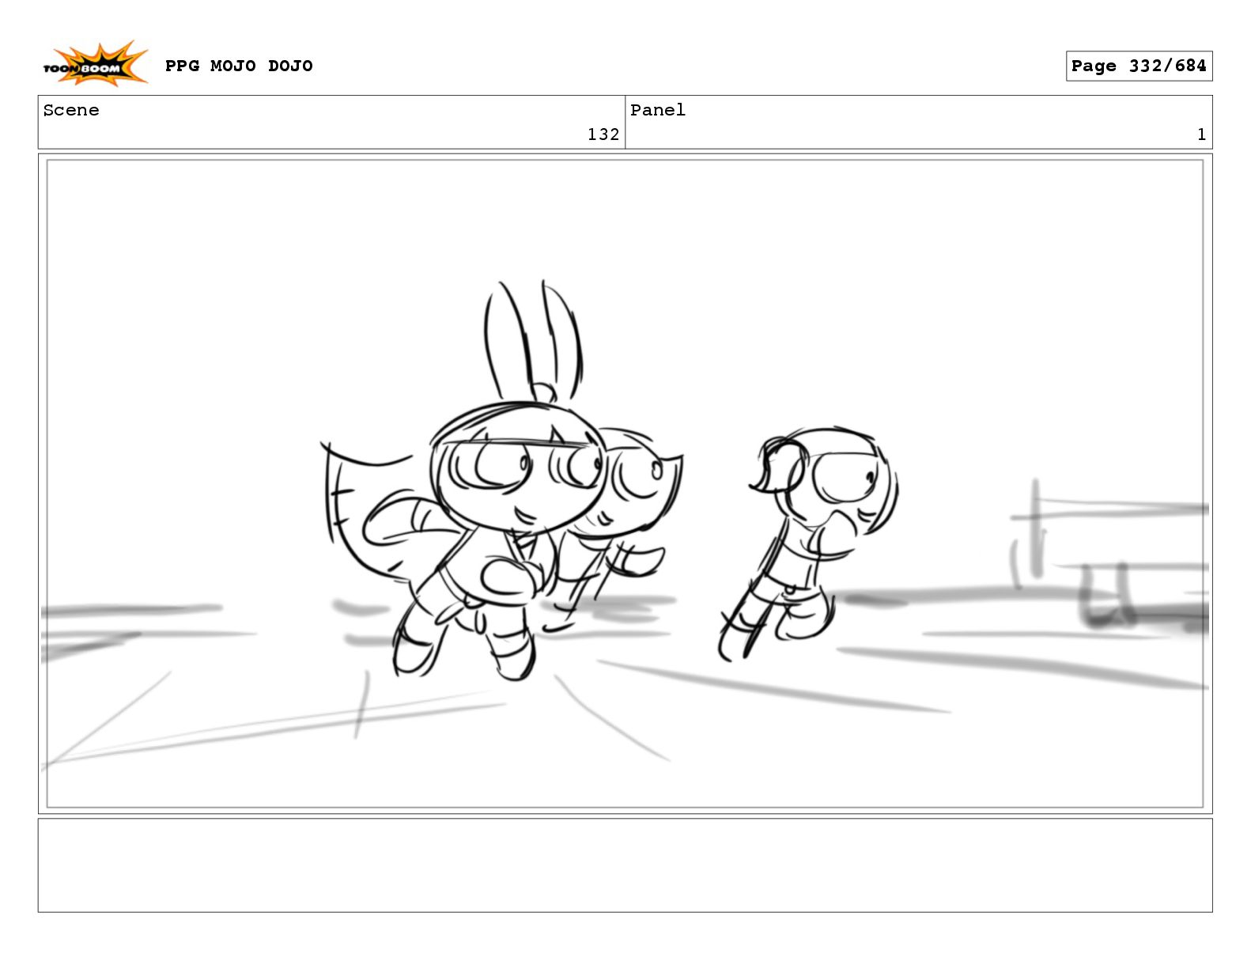The width and height of the screenshot is (1251, 969).
Task: Click scene number '132'
Action: click(603, 134)
